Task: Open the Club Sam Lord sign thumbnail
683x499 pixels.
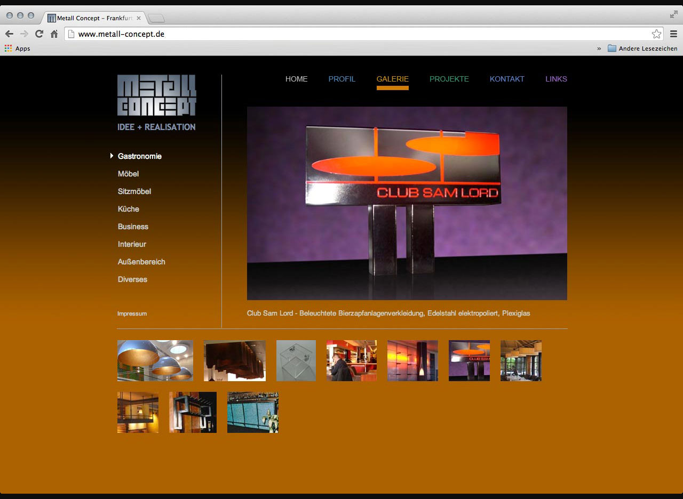Action: pyautogui.click(x=469, y=360)
